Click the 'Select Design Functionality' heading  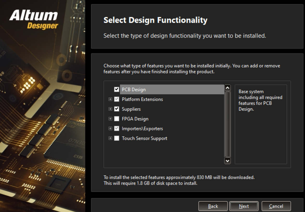click(x=155, y=20)
